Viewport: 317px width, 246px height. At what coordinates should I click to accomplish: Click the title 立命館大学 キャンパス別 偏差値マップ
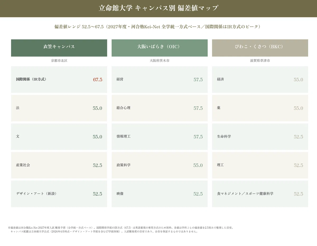tap(158, 8)
